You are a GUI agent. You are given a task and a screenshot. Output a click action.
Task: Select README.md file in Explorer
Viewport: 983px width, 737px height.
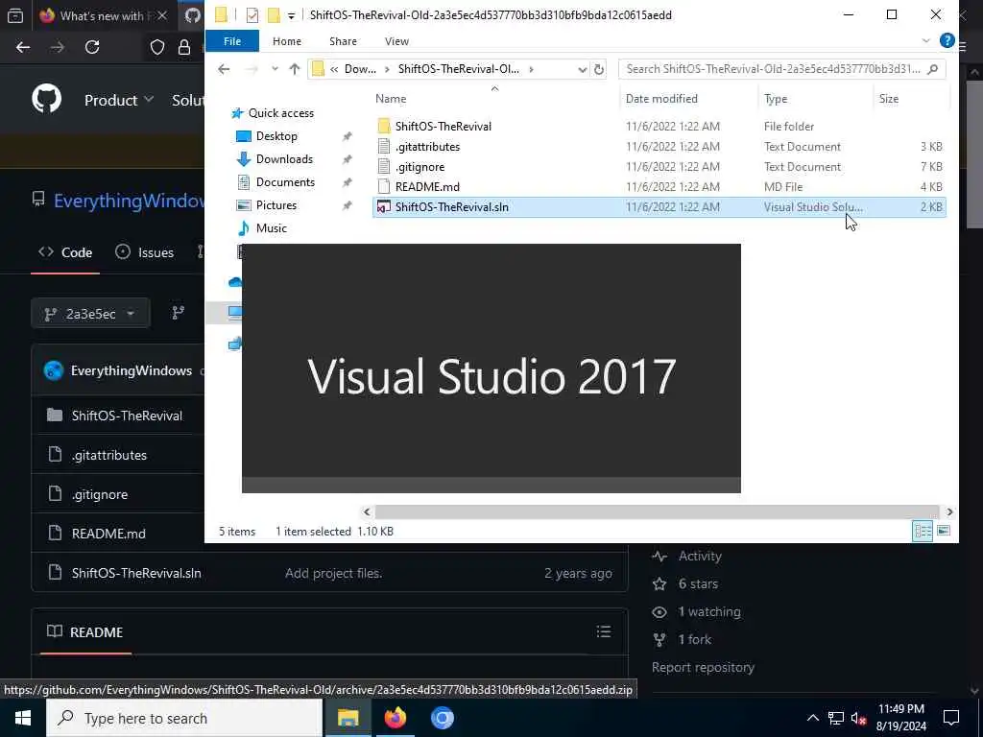coord(427,187)
